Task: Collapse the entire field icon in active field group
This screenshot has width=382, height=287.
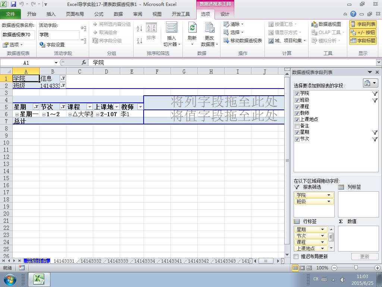Action: [83, 40]
